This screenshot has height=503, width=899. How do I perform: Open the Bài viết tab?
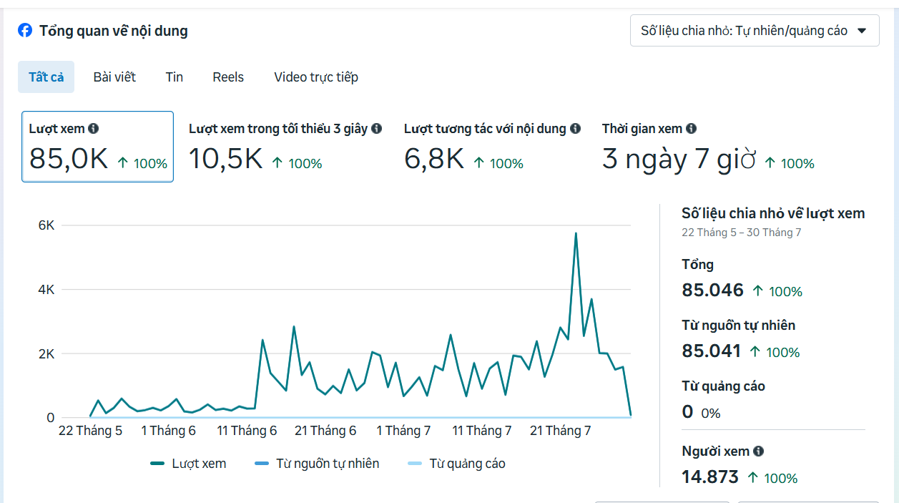[114, 77]
